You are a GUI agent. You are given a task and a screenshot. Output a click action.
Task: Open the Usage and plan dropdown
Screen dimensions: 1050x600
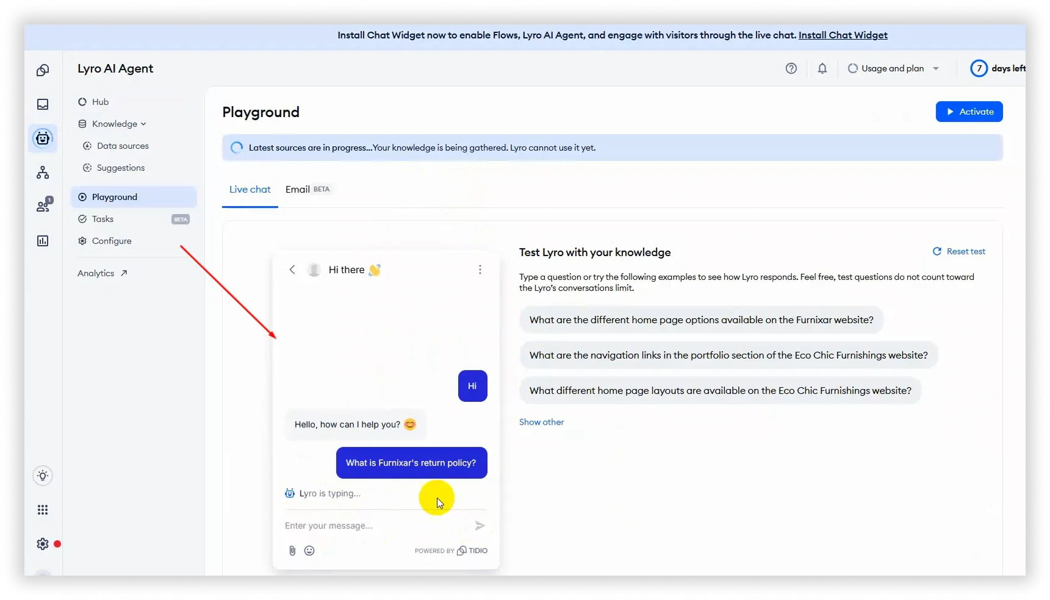click(x=893, y=68)
